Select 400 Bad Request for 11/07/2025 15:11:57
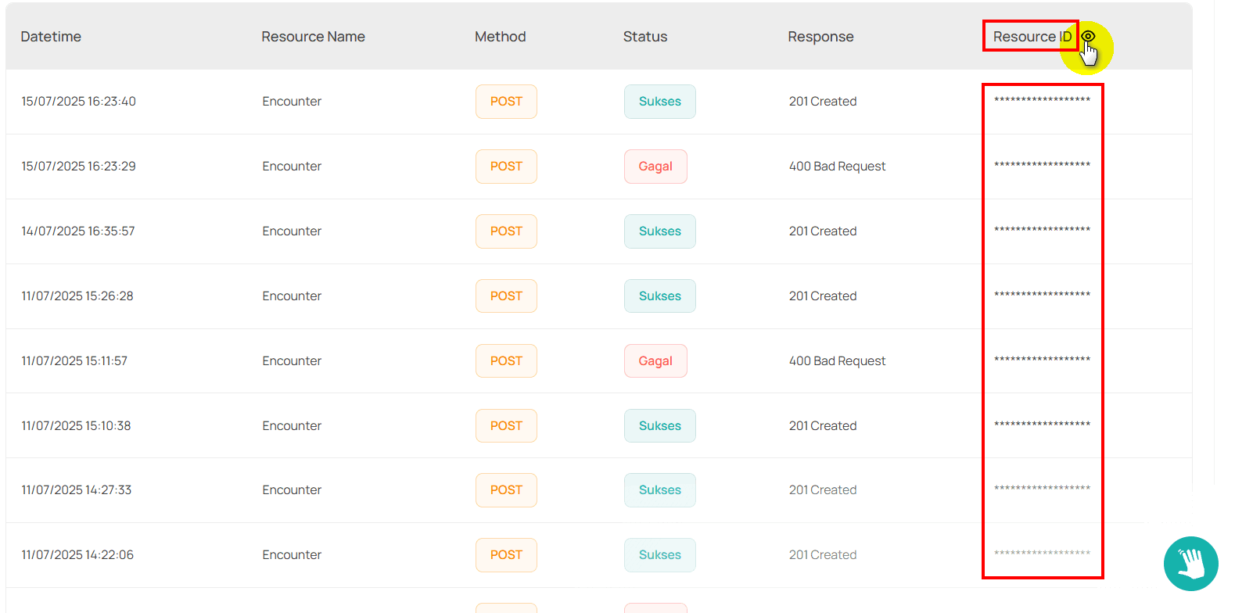 tap(837, 361)
